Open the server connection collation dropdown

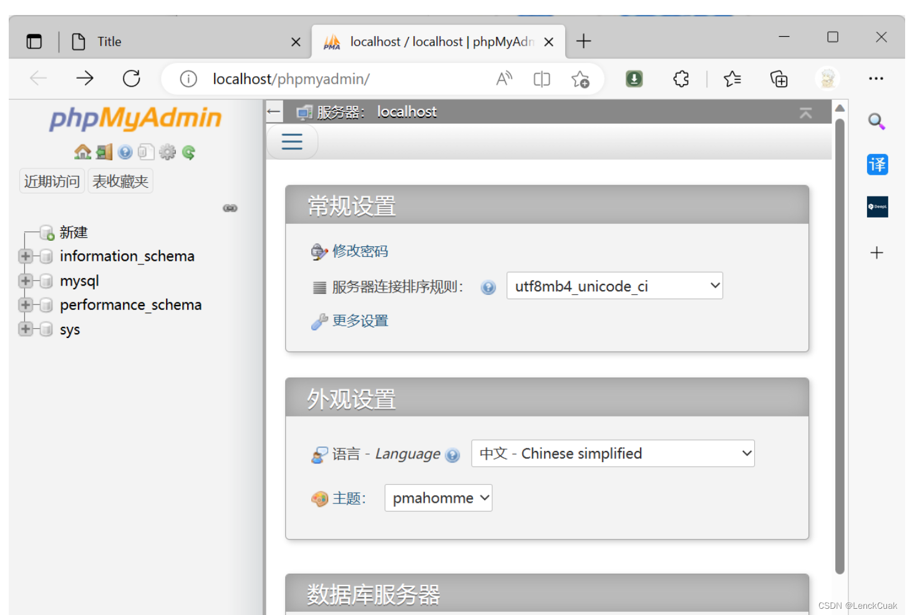click(x=614, y=286)
